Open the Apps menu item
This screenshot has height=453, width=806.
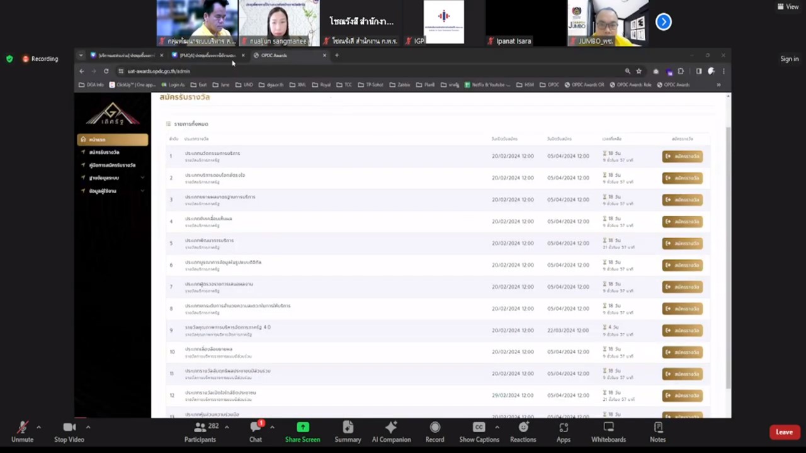coord(563,432)
